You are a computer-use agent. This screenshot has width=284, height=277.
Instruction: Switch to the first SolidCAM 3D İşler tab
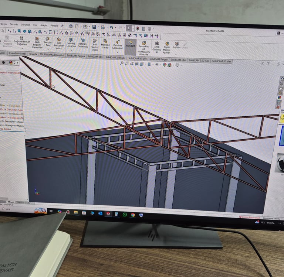point(138,58)
